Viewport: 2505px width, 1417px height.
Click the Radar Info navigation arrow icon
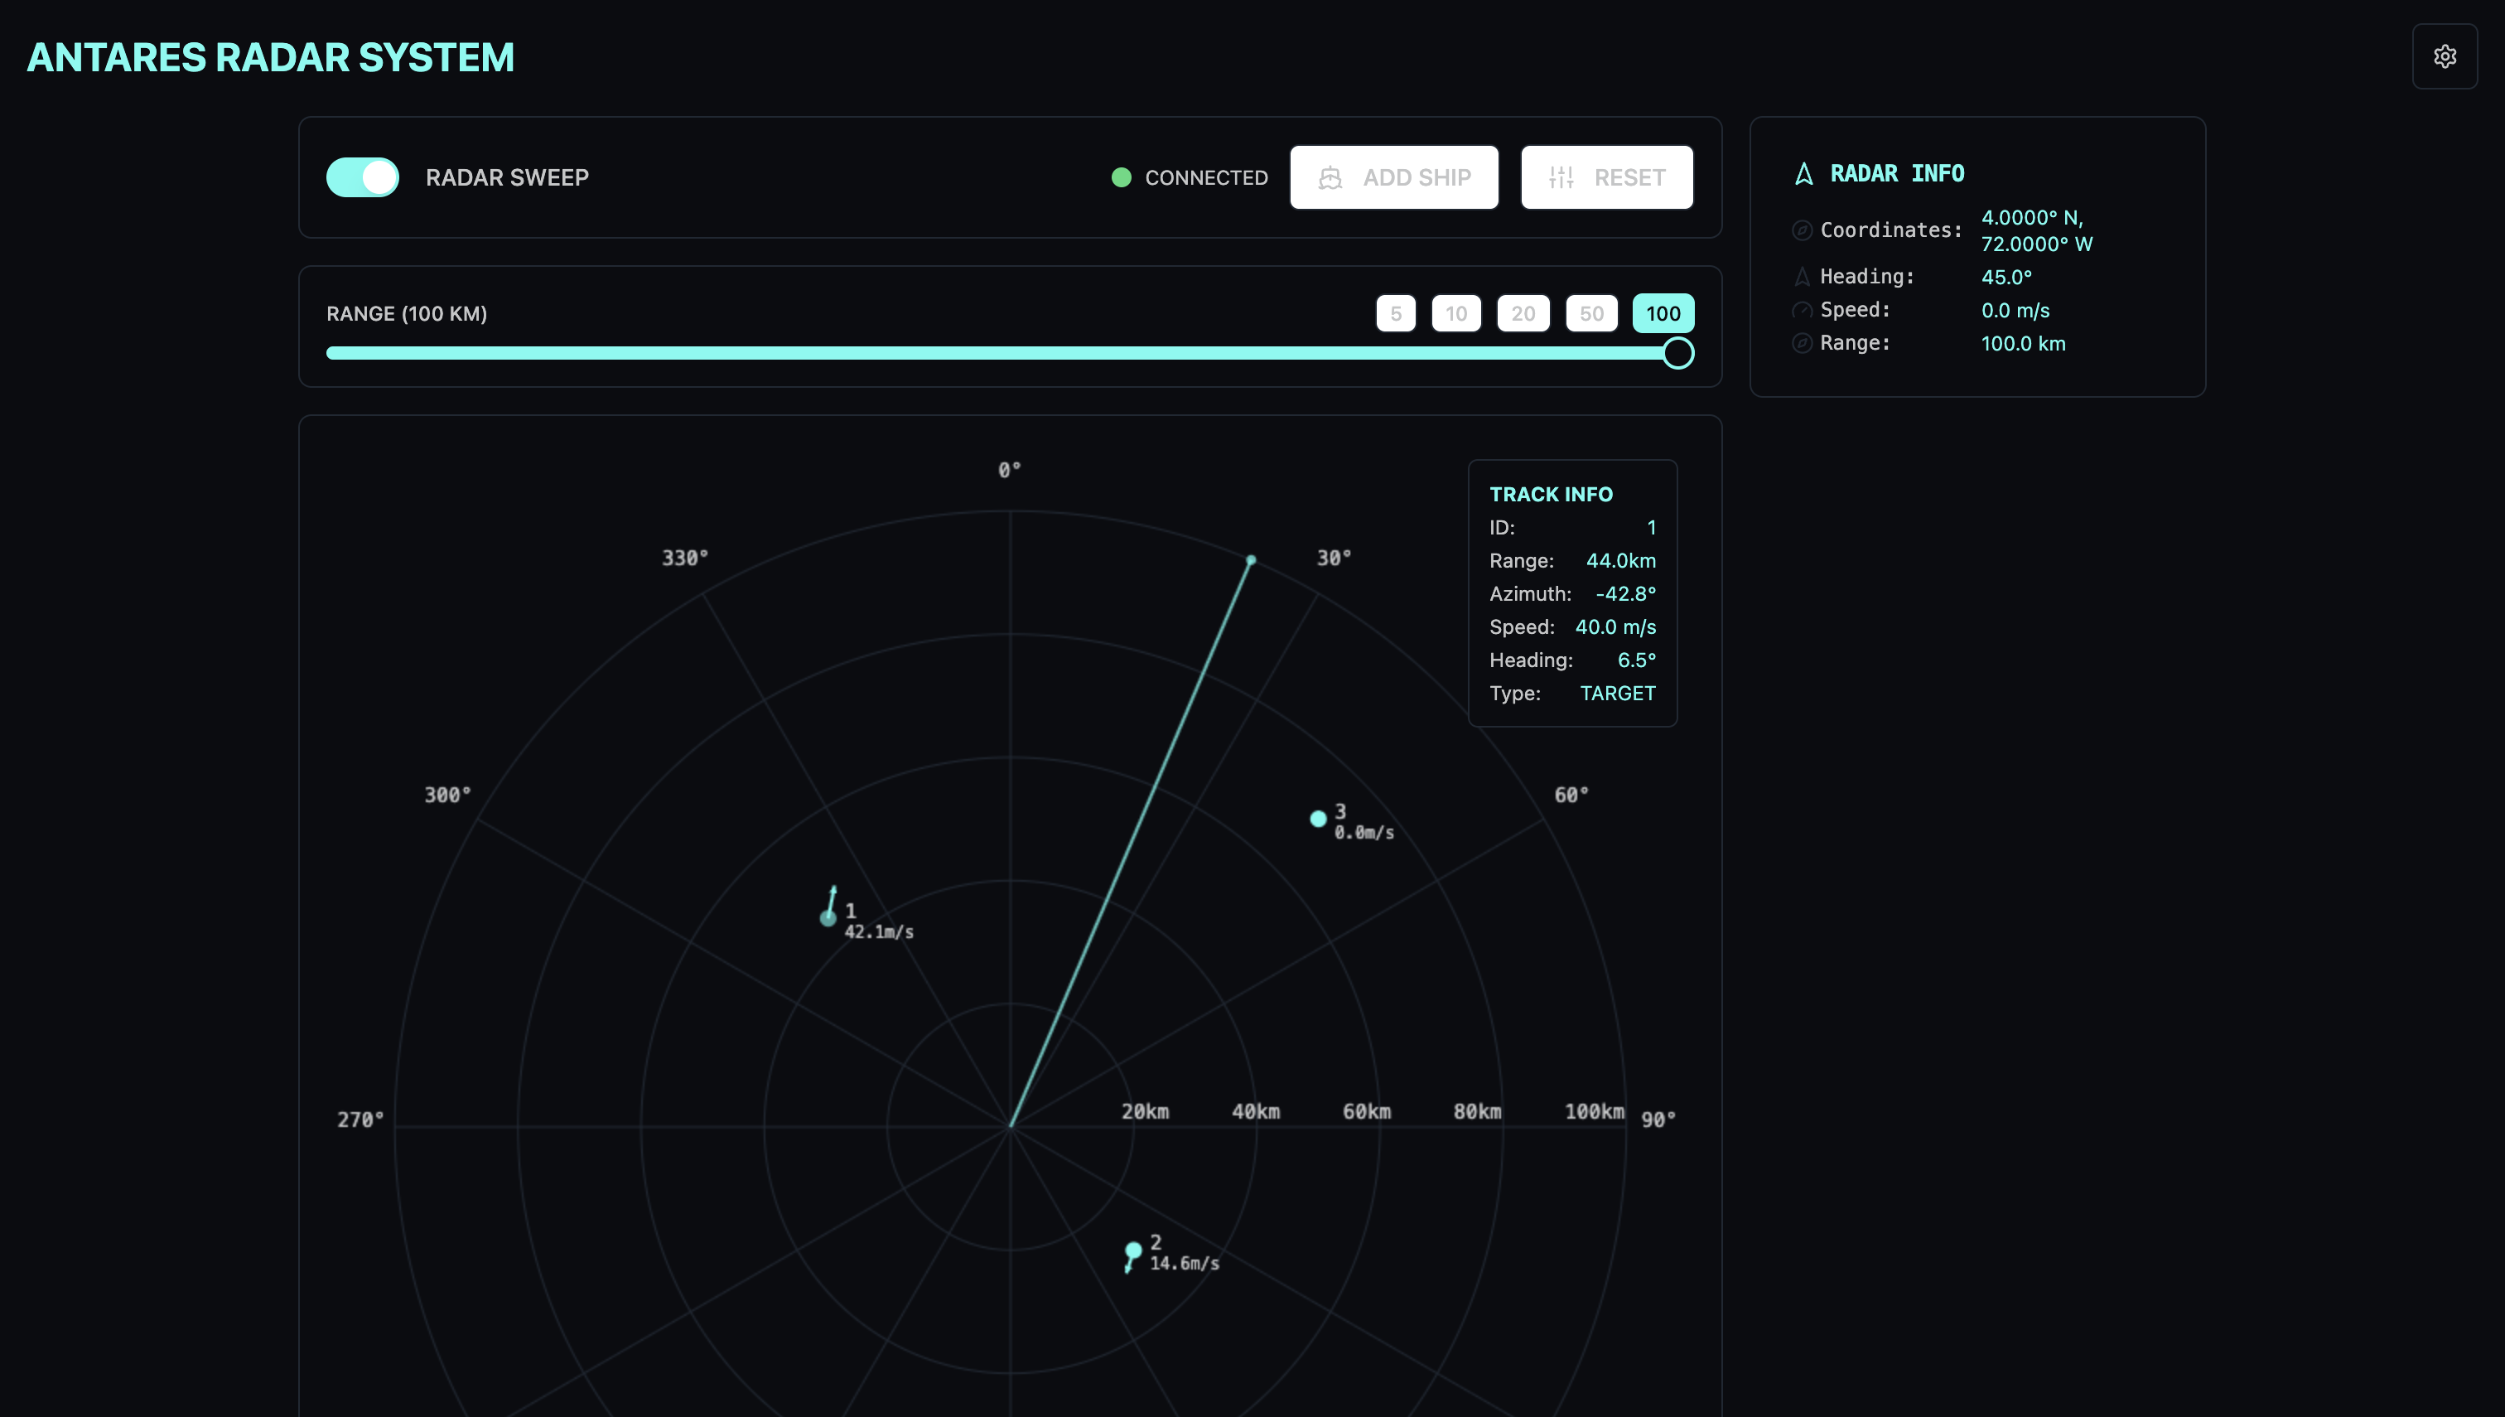1803,174
